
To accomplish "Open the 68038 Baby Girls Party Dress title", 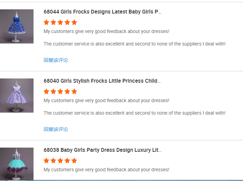I will (x=102, y=150).
